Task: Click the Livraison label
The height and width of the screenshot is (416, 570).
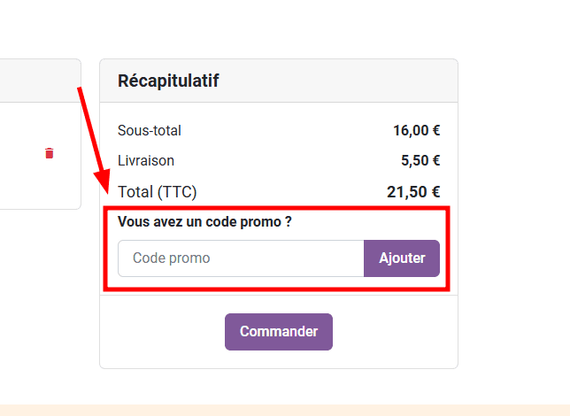Action: pyautogui.click(x=146, y=161)
